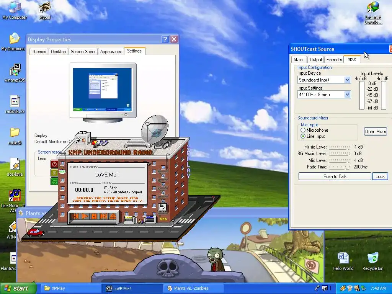The height and width of the screenshot is (294, 392).
Task: Click XMPlay previous track button
Action: (x=76, y=216)
